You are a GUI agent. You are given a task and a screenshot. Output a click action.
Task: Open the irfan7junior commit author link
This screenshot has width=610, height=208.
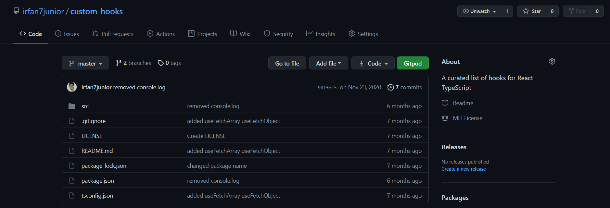click(96, 87)
